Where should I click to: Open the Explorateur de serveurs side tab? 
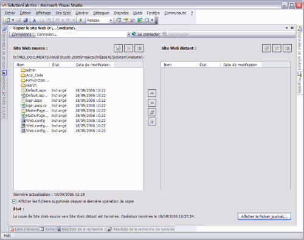coord(4,47)
